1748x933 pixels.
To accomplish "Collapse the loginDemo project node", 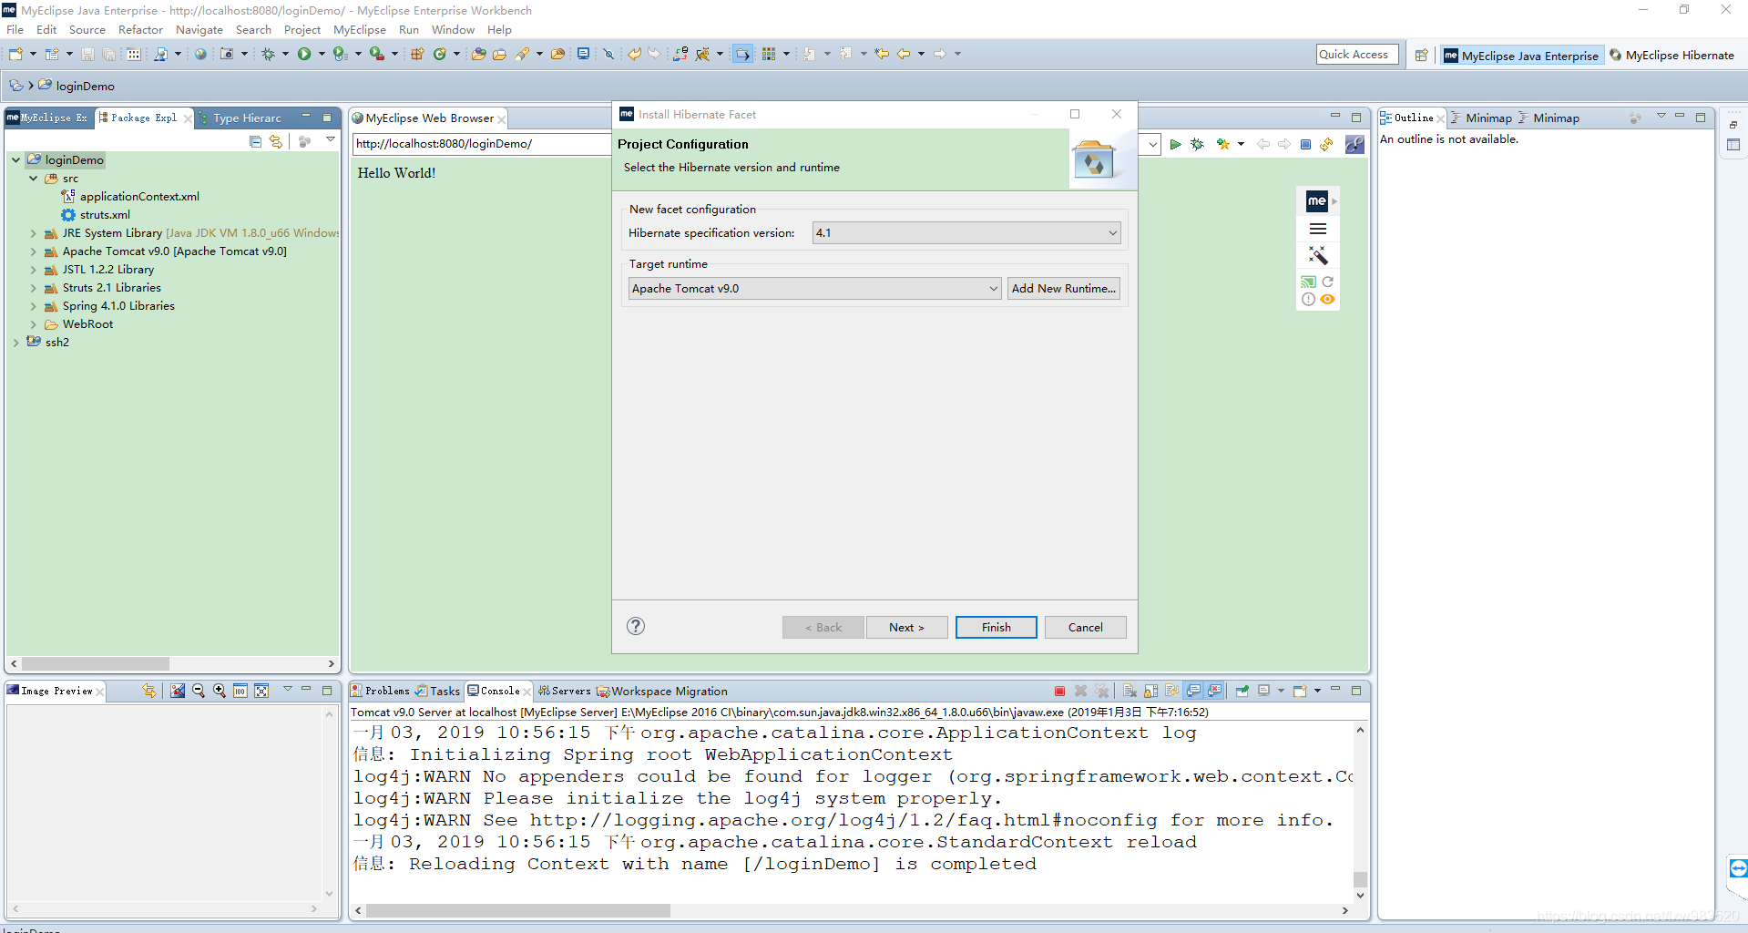I will 16,159.
